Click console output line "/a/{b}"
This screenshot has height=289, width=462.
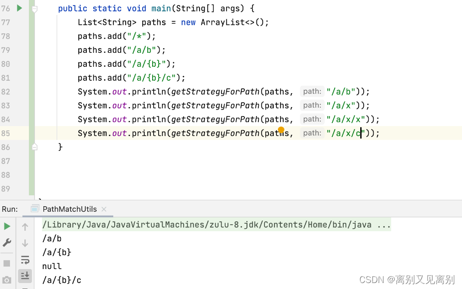(x=57, y=252)
